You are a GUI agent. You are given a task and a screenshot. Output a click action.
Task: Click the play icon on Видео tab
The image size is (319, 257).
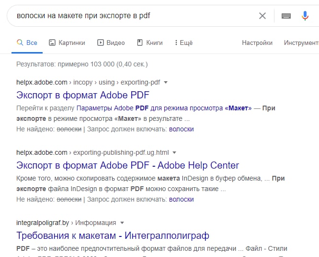point(100,43)
